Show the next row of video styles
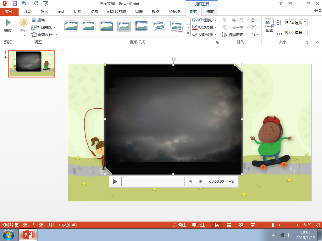This screenshot has height=241, width=322. tap(188, 27)
